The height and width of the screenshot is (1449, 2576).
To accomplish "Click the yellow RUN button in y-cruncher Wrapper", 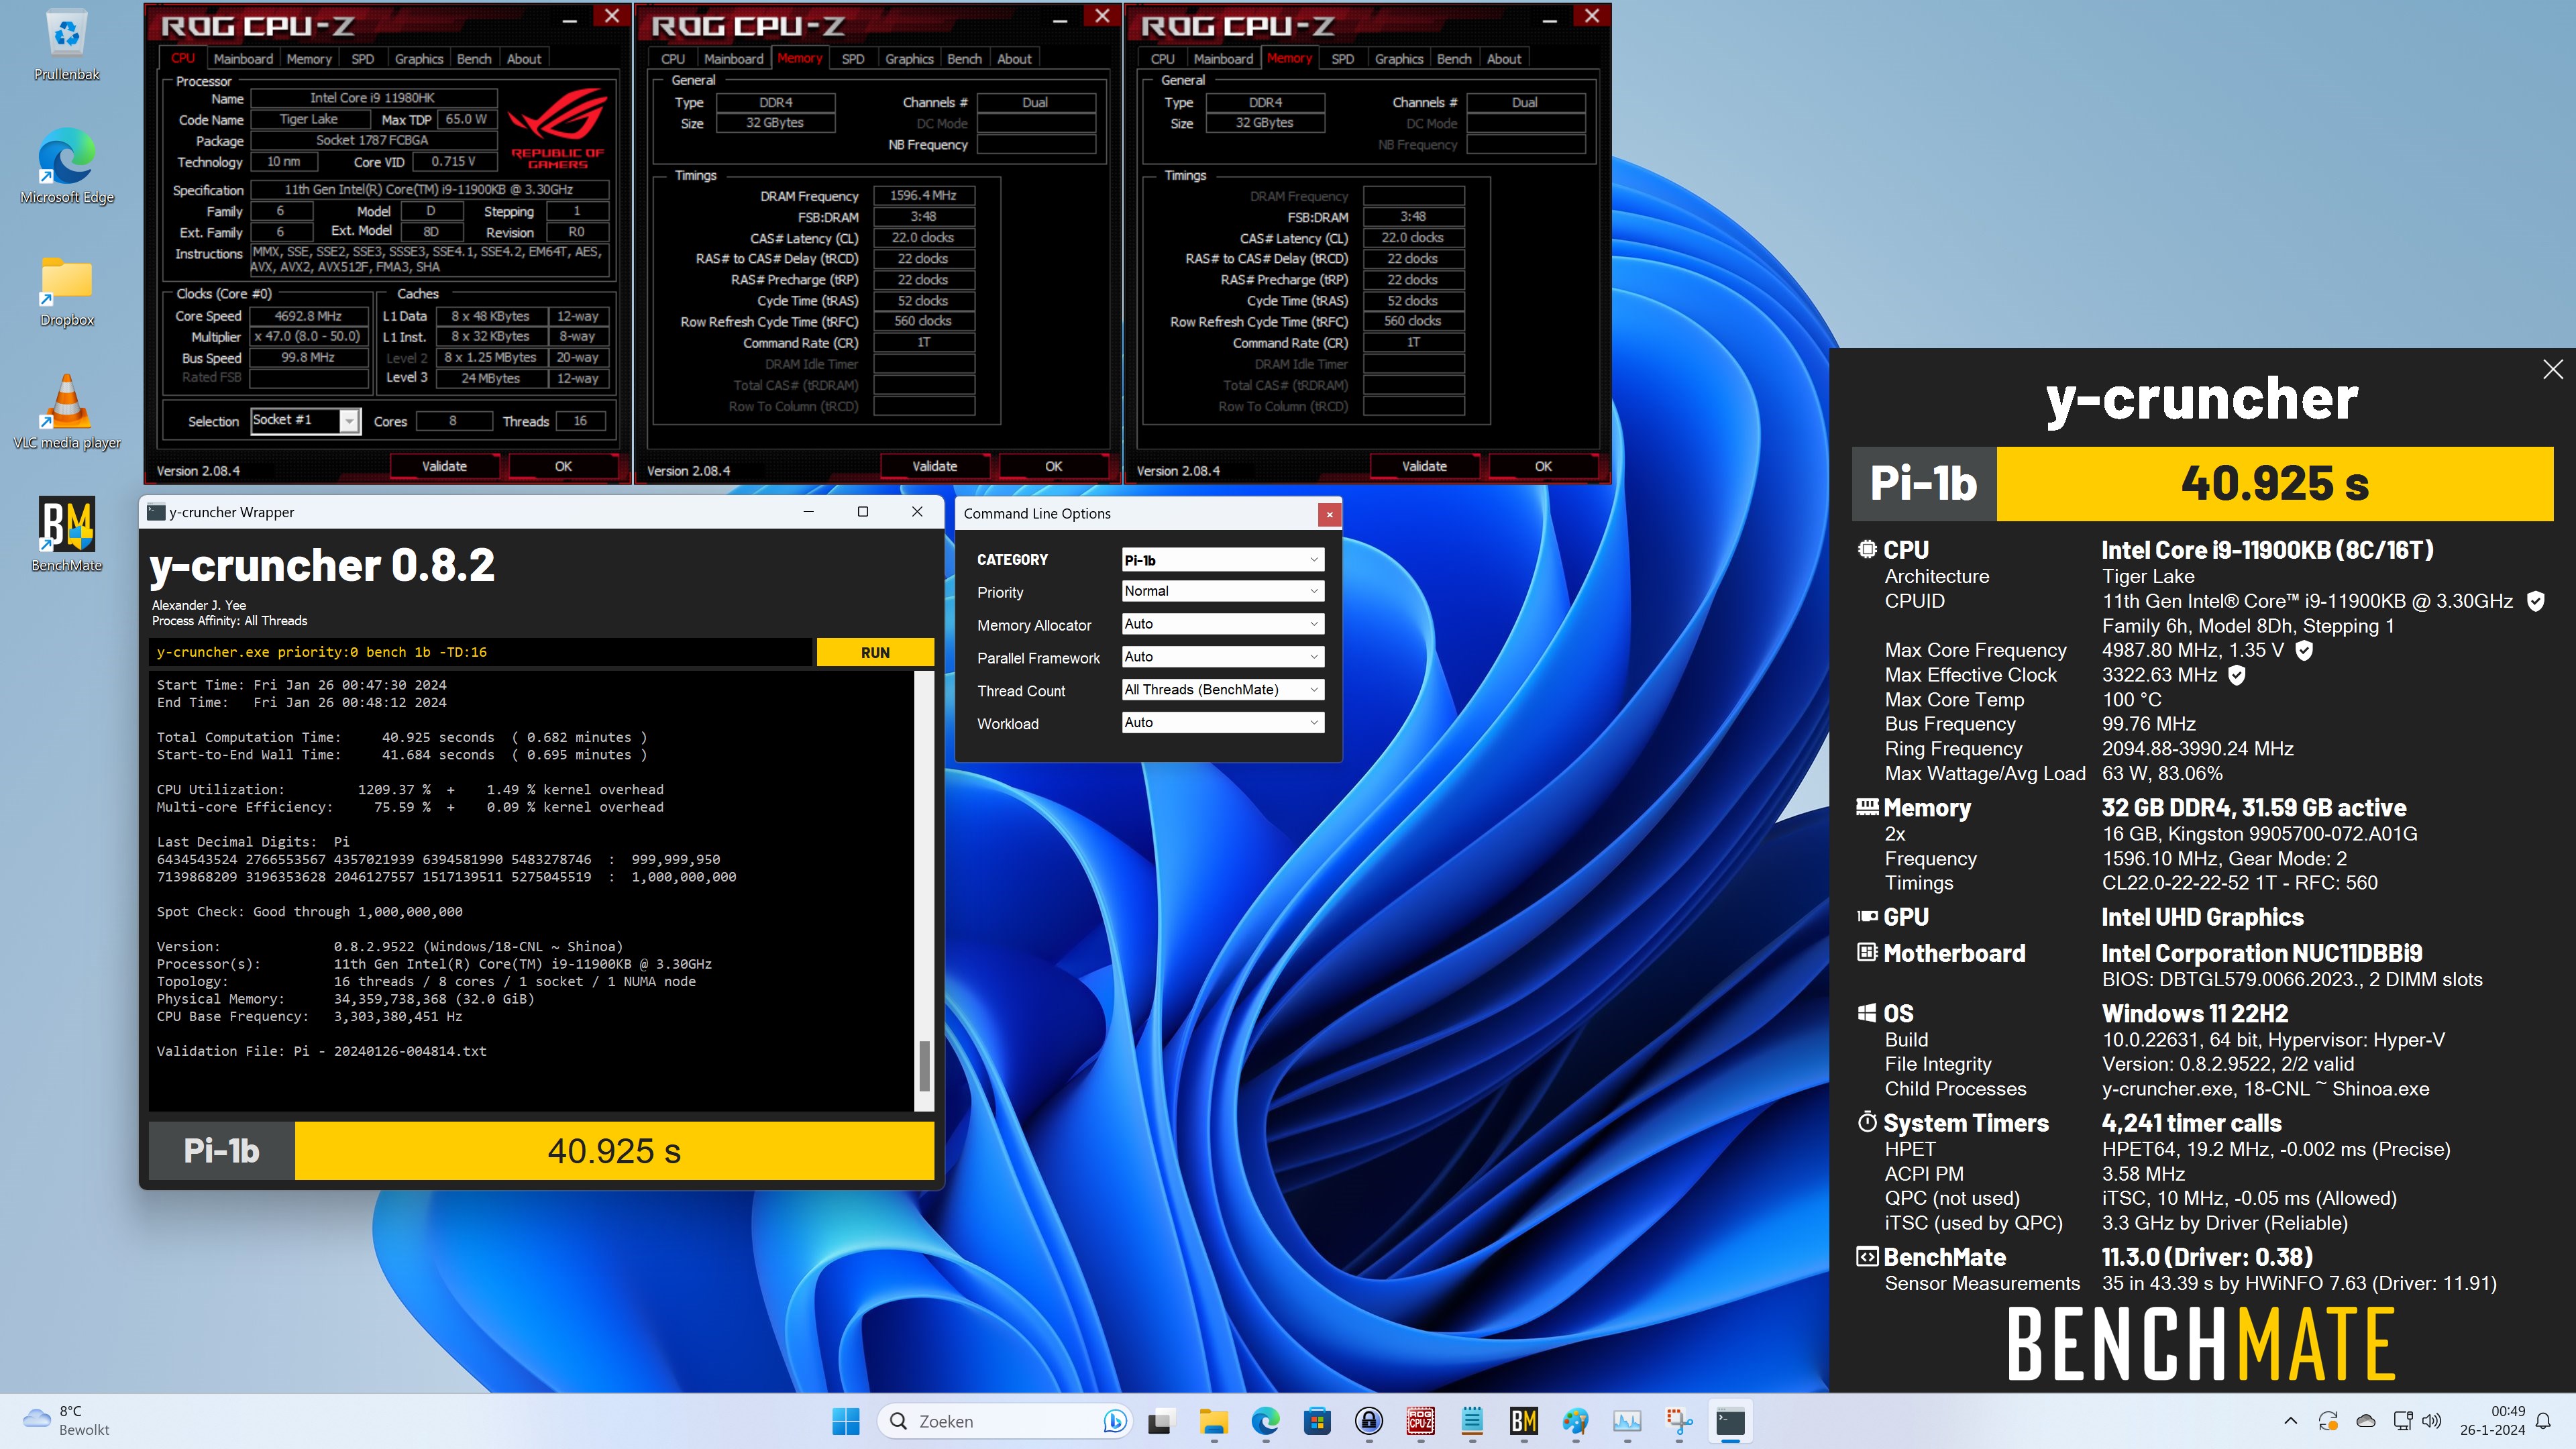I will [x=875, y=652].
